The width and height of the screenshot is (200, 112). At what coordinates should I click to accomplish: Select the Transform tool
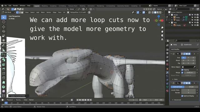tap(3, 40)
